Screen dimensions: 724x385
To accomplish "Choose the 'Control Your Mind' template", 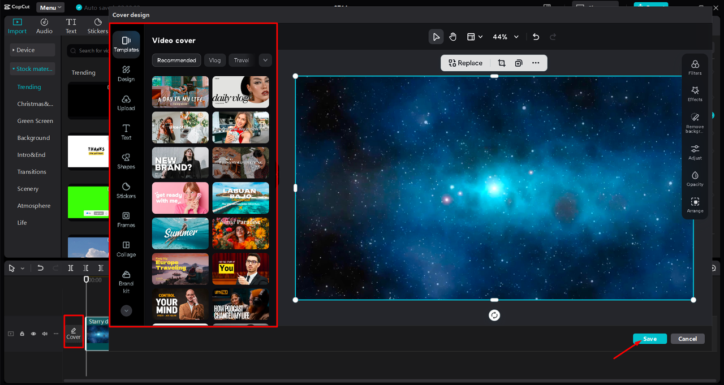I will 180,304.
